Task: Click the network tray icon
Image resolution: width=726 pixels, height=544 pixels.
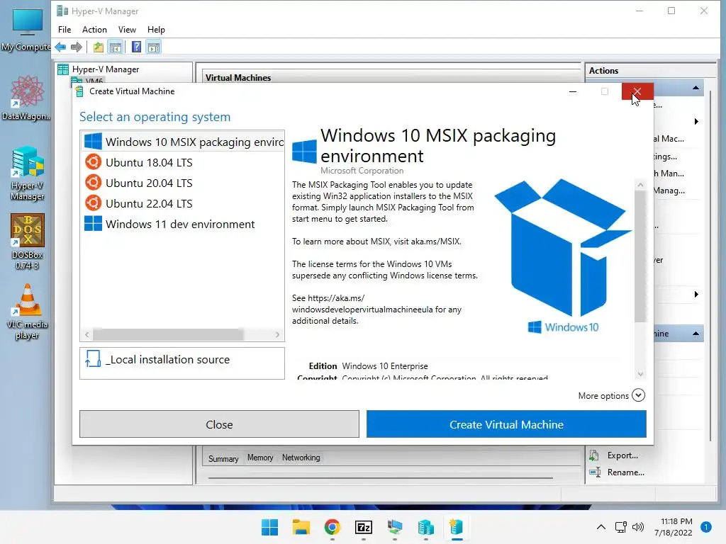Action: 620,527
